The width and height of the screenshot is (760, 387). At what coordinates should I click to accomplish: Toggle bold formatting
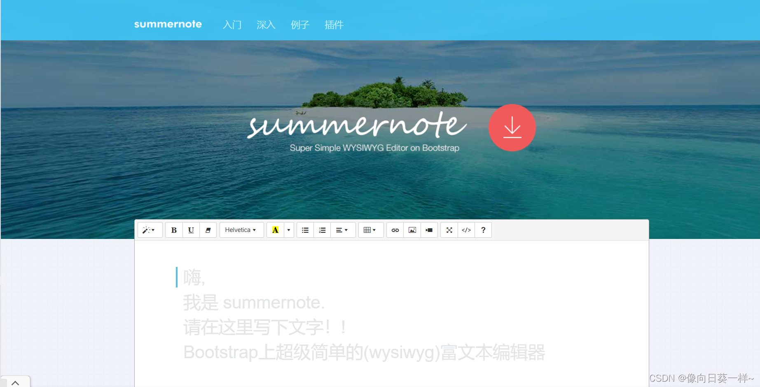[174, 230]
